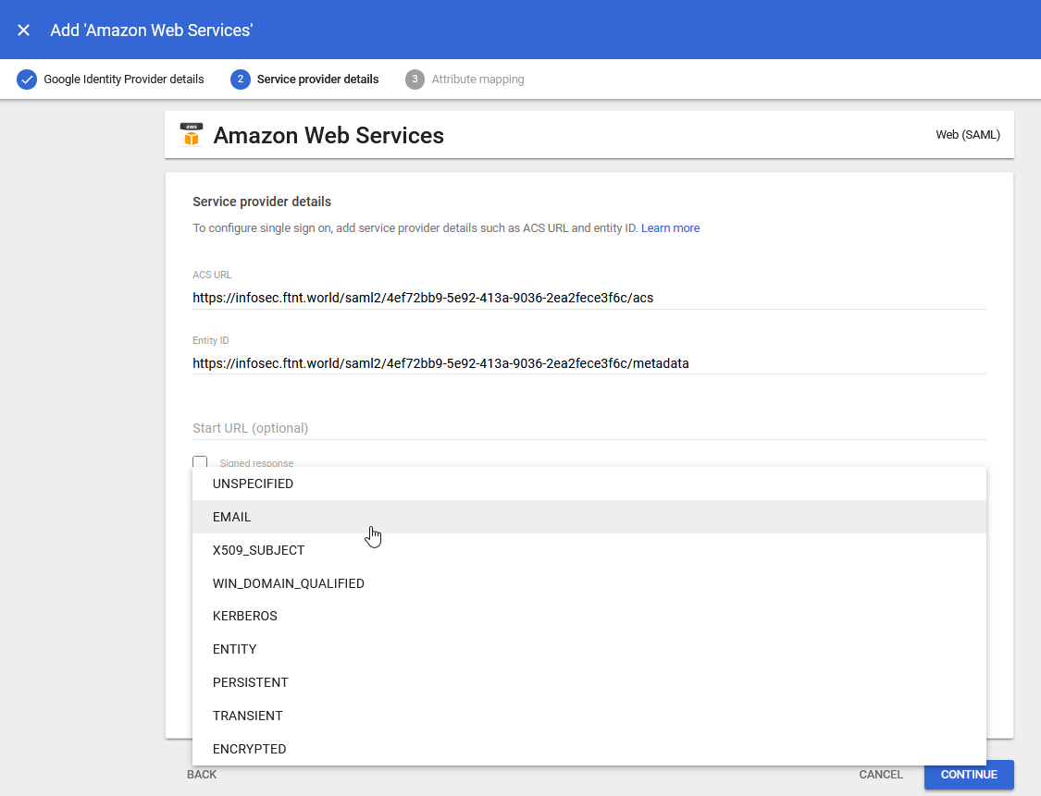This screenshot has width=1041, height=796.
Task: Select PERSISTENT name ID format
Action: [589, 682]
